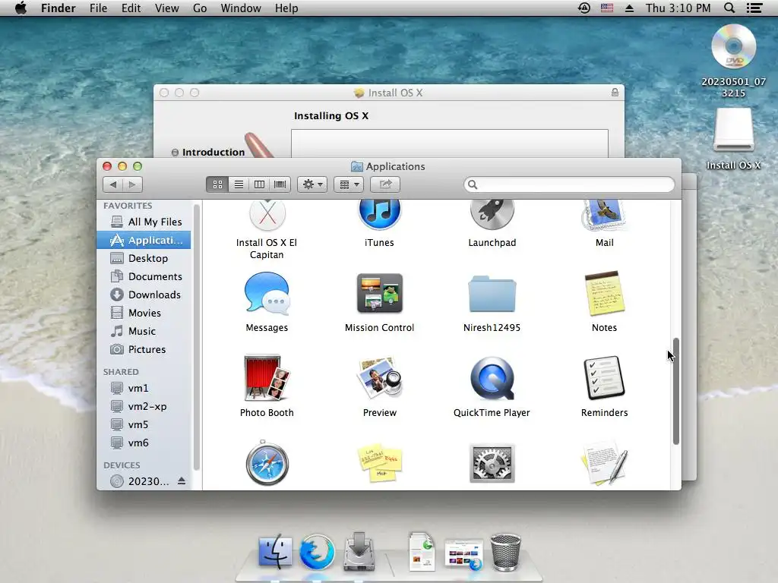Select All My Files in sidebar

click(144, 222)
